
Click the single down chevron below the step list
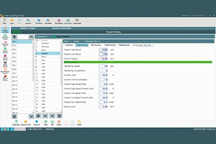(x=52, y=116)
